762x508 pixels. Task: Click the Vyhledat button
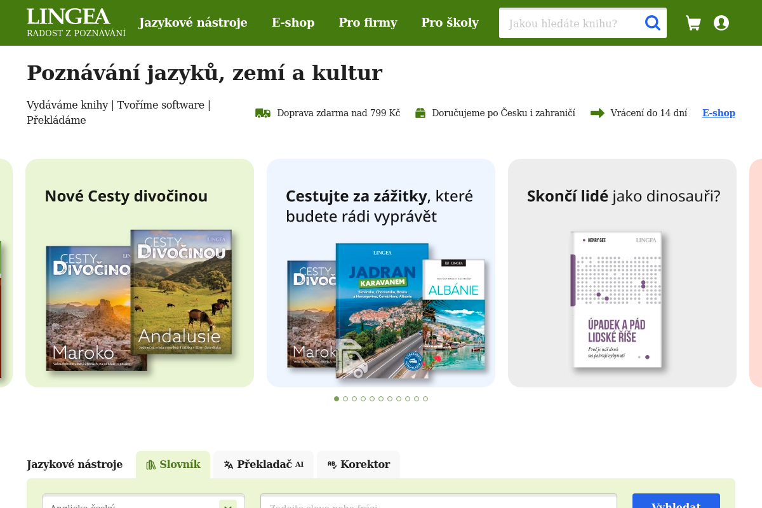676,501
